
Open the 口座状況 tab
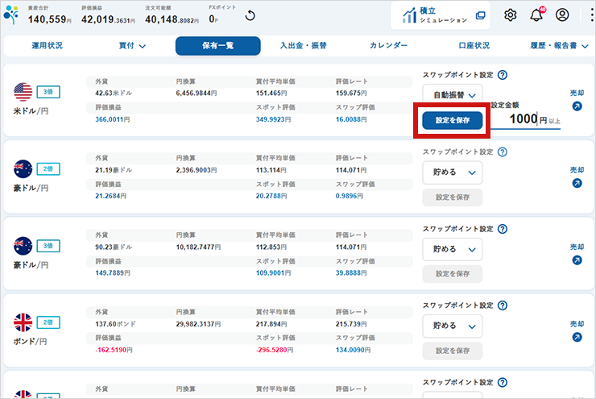tap(474, 46)
